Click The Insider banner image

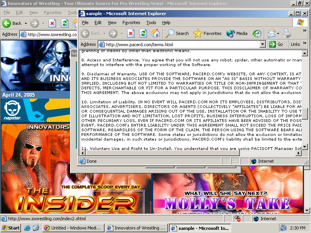click(x=76, y=193)
